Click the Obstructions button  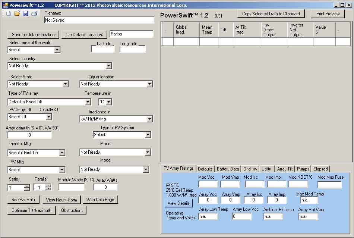point(72,210)
